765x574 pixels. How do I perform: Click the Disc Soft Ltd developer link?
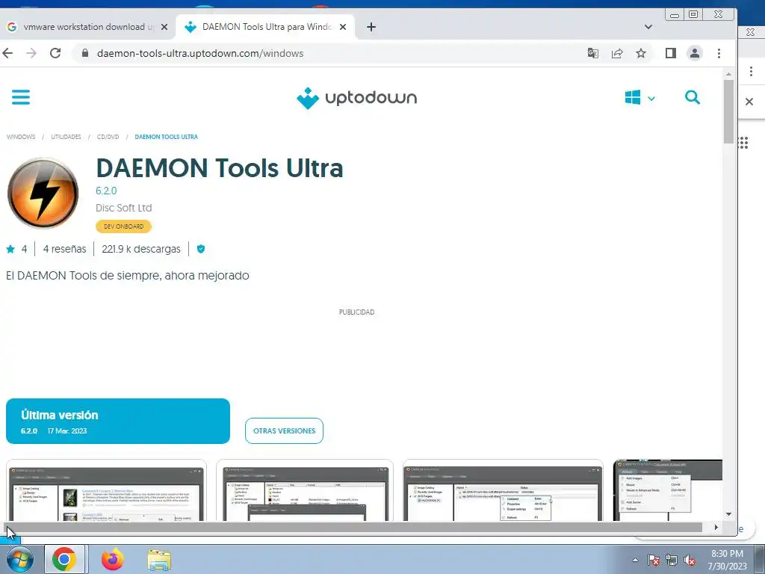123,208
